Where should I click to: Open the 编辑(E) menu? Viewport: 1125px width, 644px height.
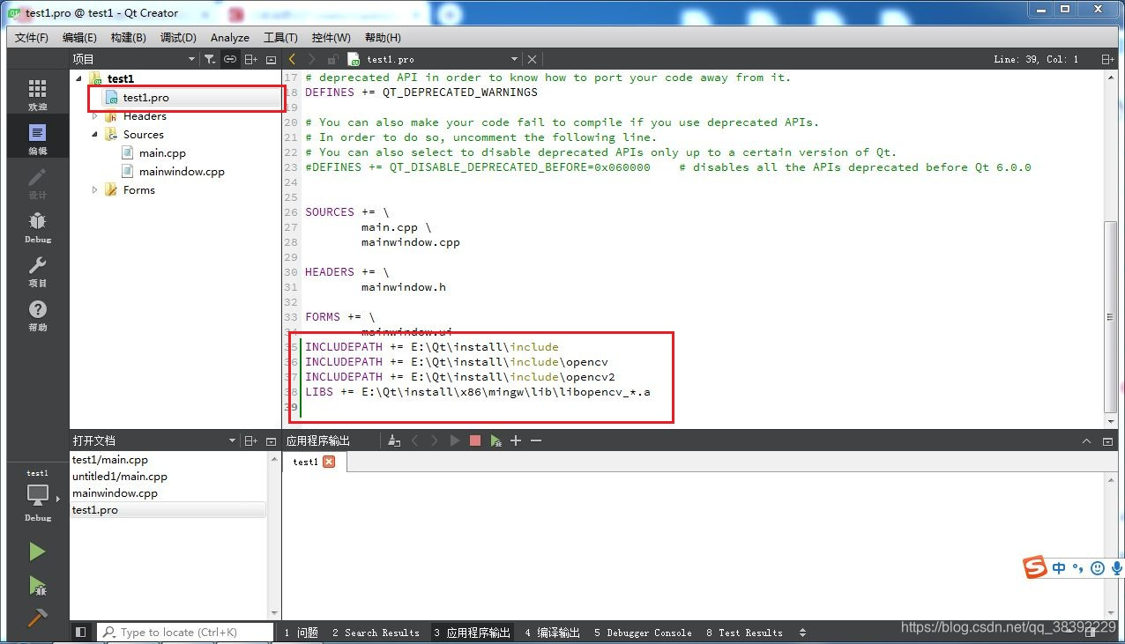tap(79, 37)
